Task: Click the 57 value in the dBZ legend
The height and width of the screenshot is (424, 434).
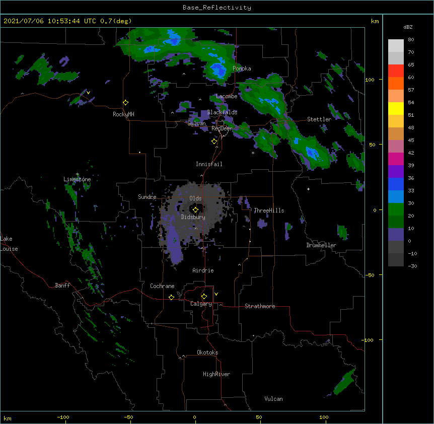Action: pos(411,90)
